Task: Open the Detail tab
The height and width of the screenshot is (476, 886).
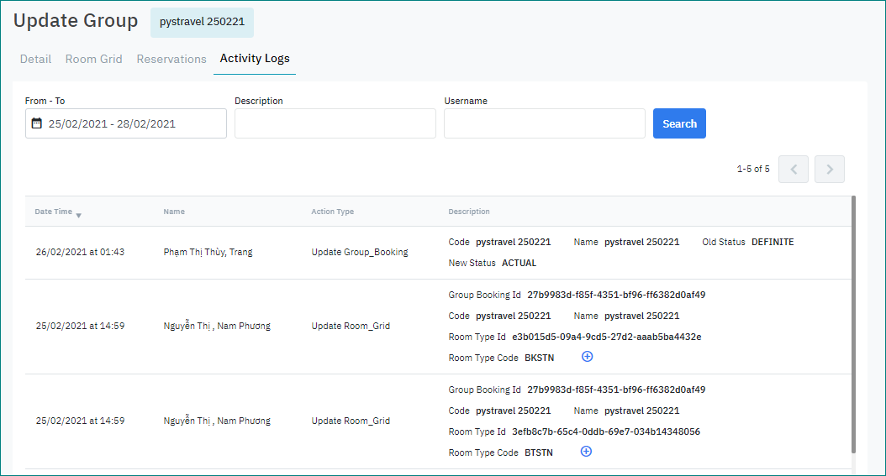Action: tap(35, 59)
